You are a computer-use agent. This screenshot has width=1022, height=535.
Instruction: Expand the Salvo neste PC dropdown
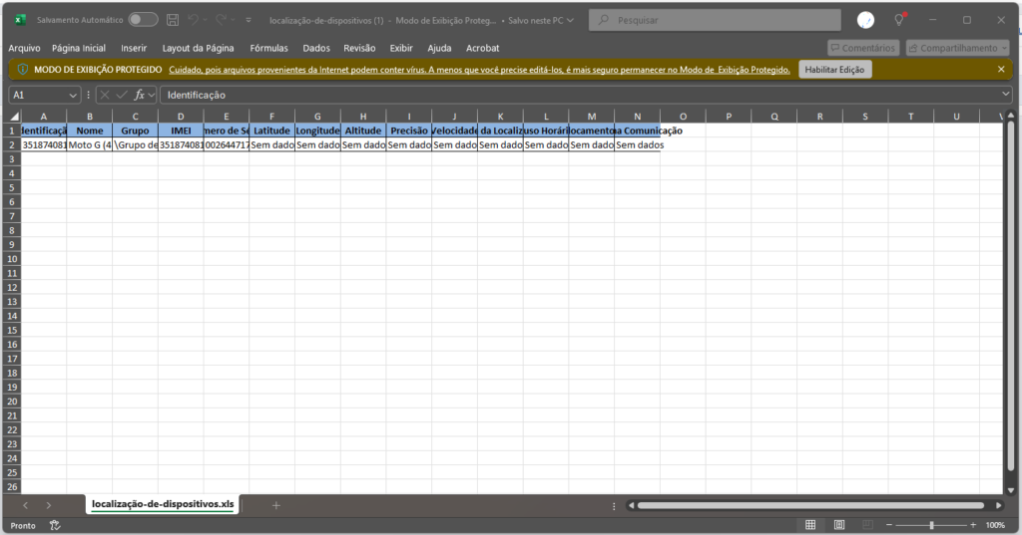point(570,20)
